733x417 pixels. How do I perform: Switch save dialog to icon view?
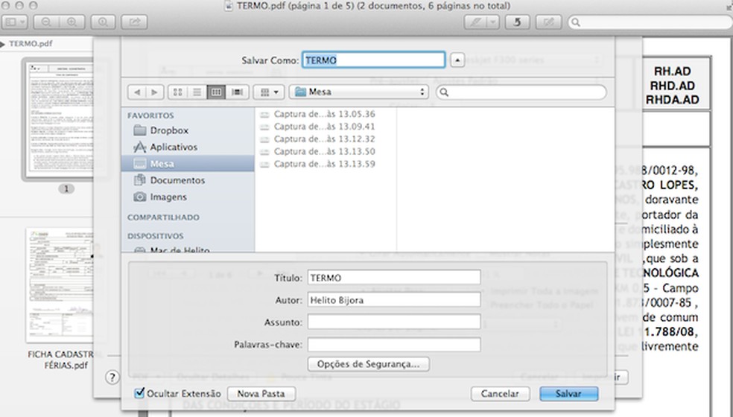coord(177,92)
